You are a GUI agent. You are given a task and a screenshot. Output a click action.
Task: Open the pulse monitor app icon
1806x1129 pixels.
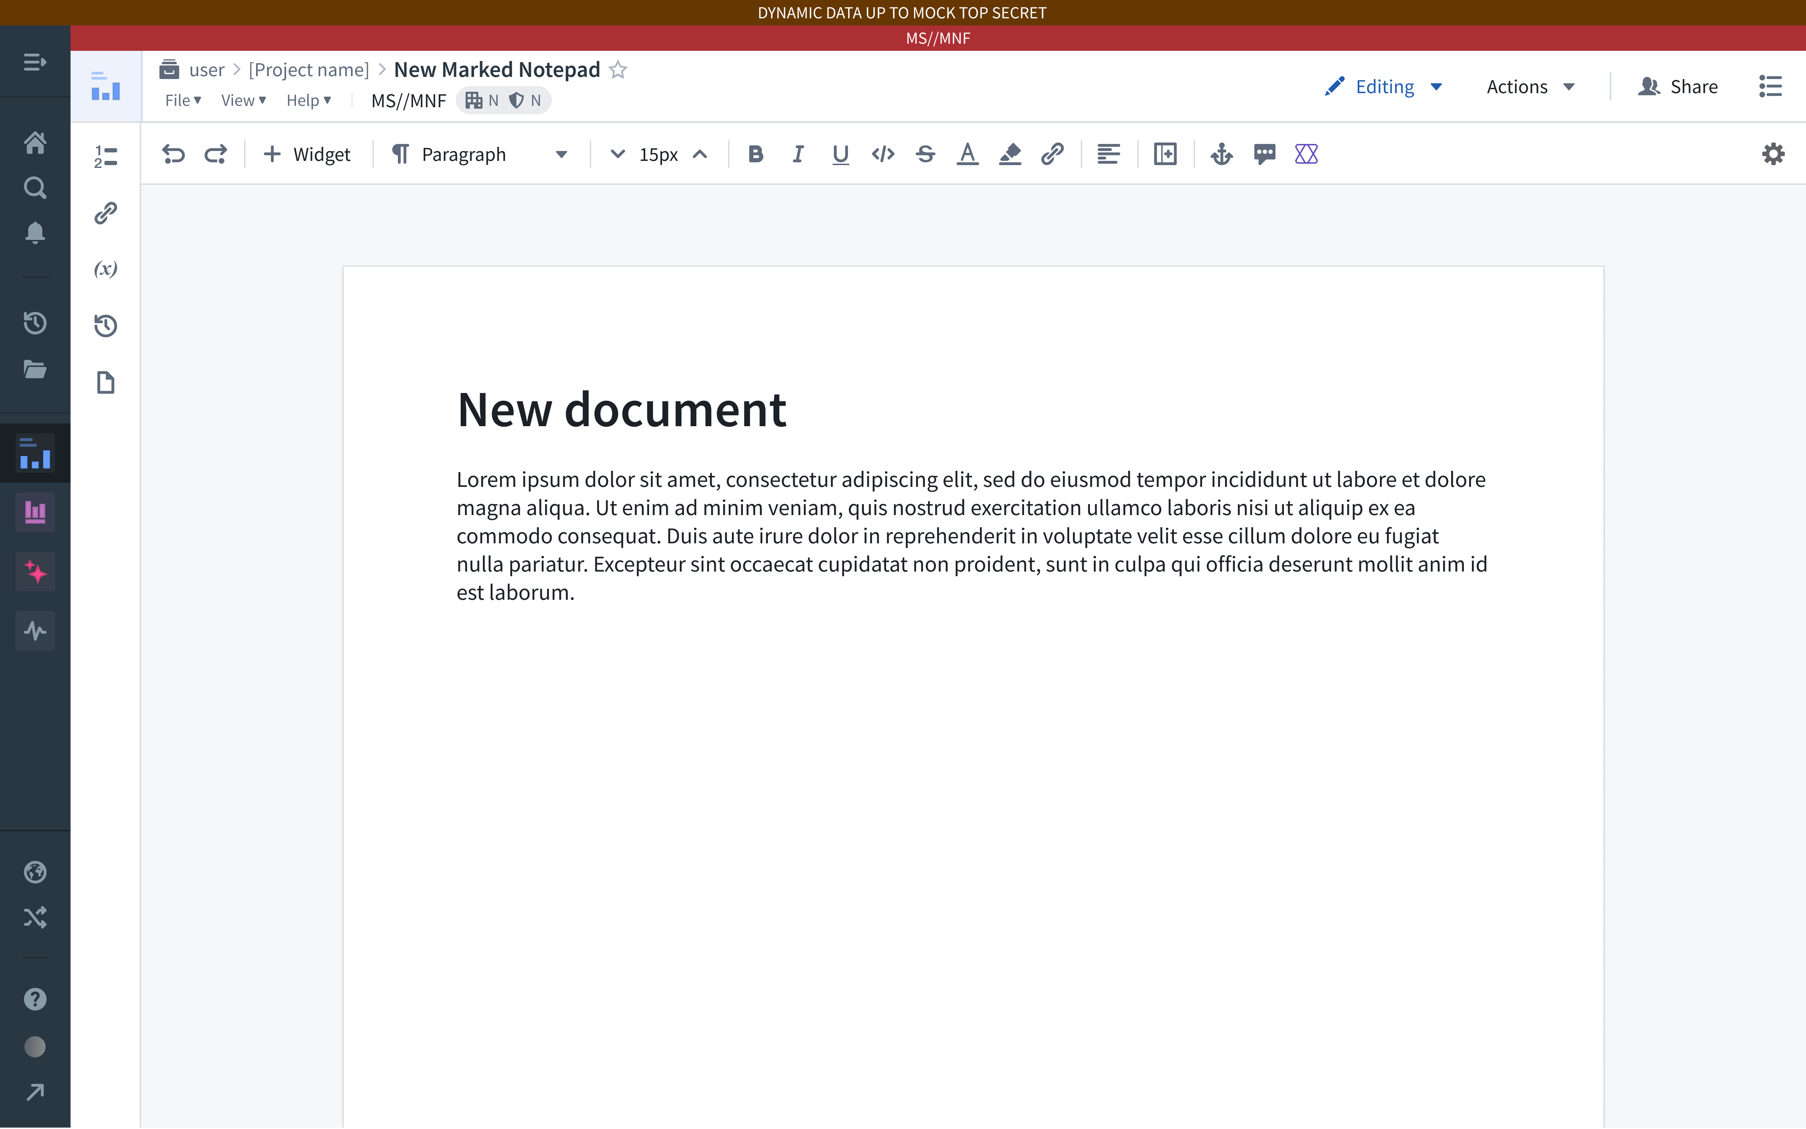35,631
